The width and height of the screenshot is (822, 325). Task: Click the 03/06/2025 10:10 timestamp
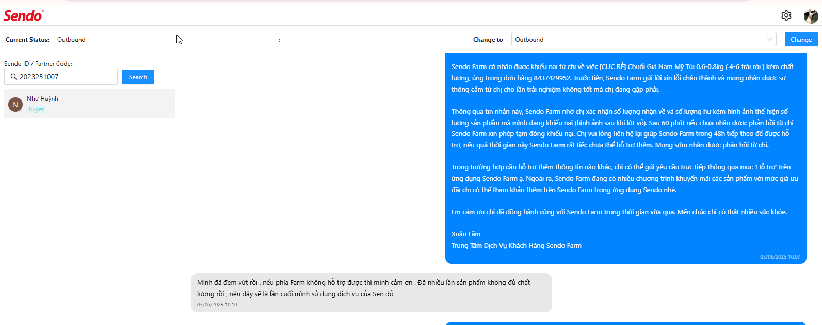click(217, 305)
